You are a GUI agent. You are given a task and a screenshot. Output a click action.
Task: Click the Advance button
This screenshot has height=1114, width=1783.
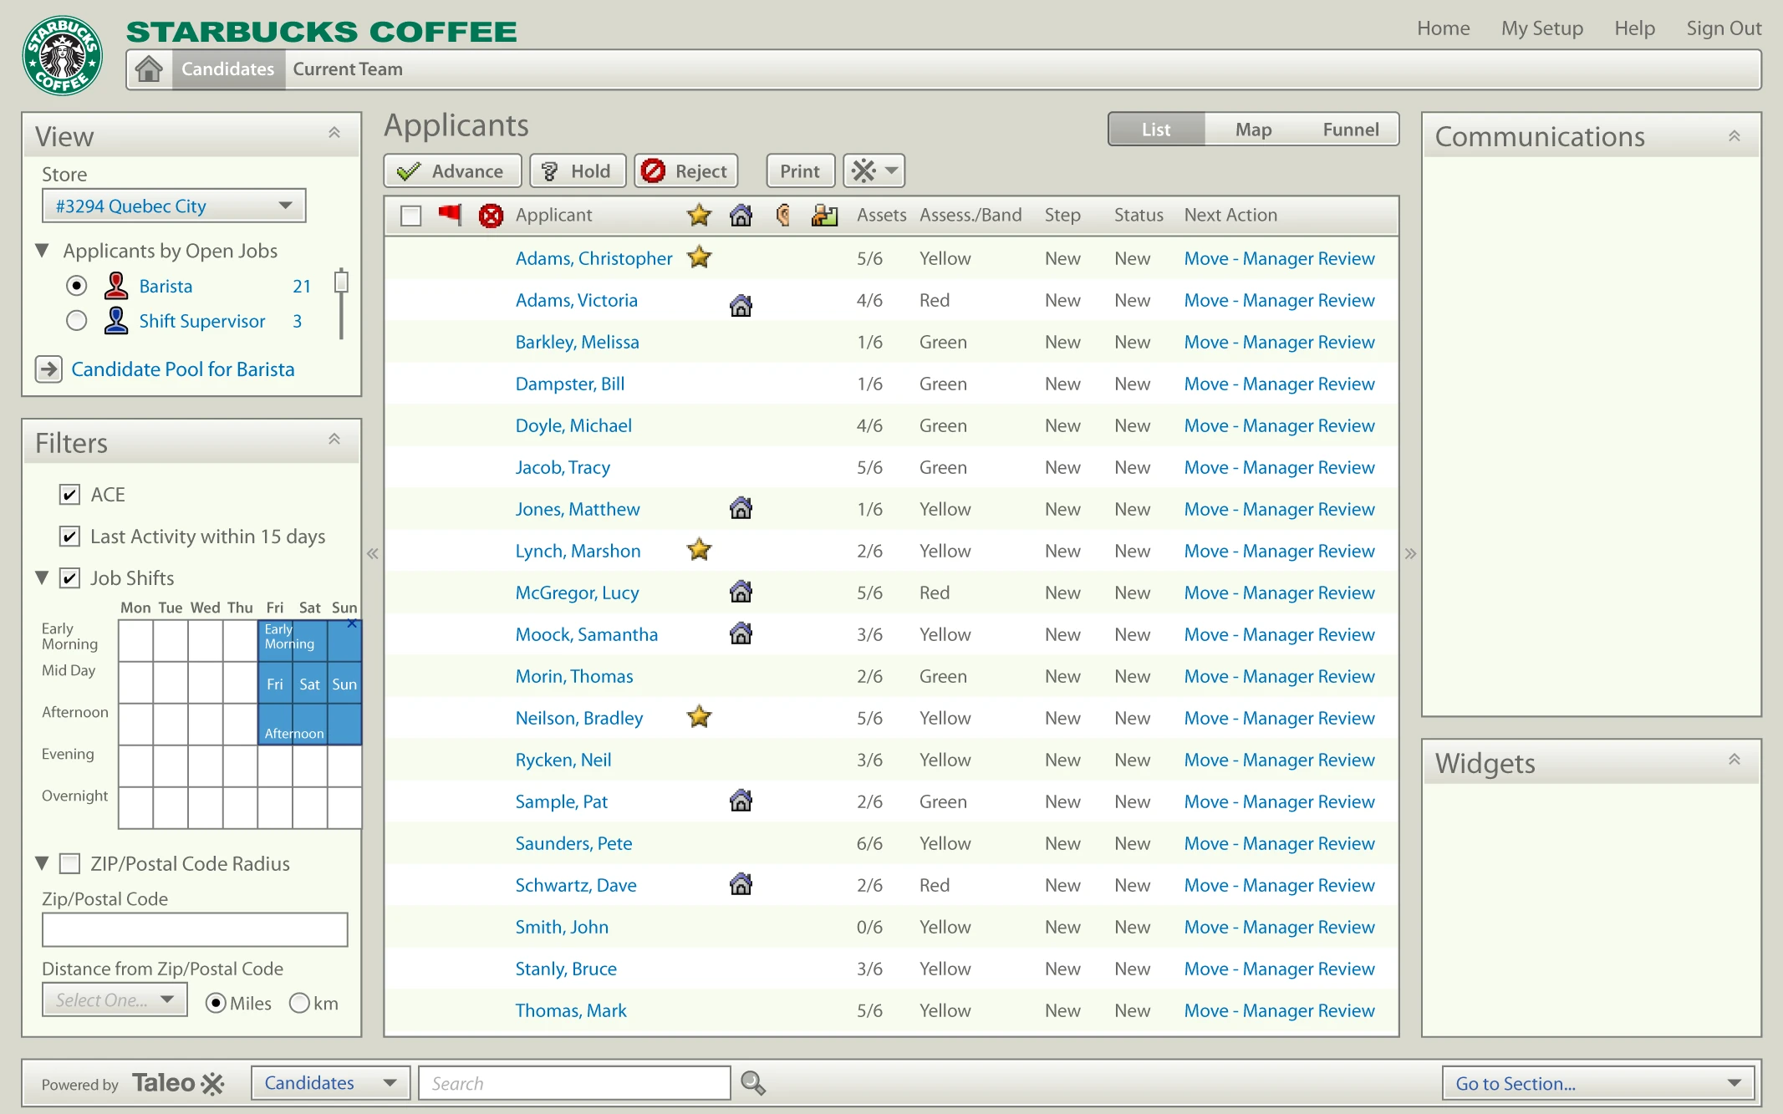pos(452,171)
